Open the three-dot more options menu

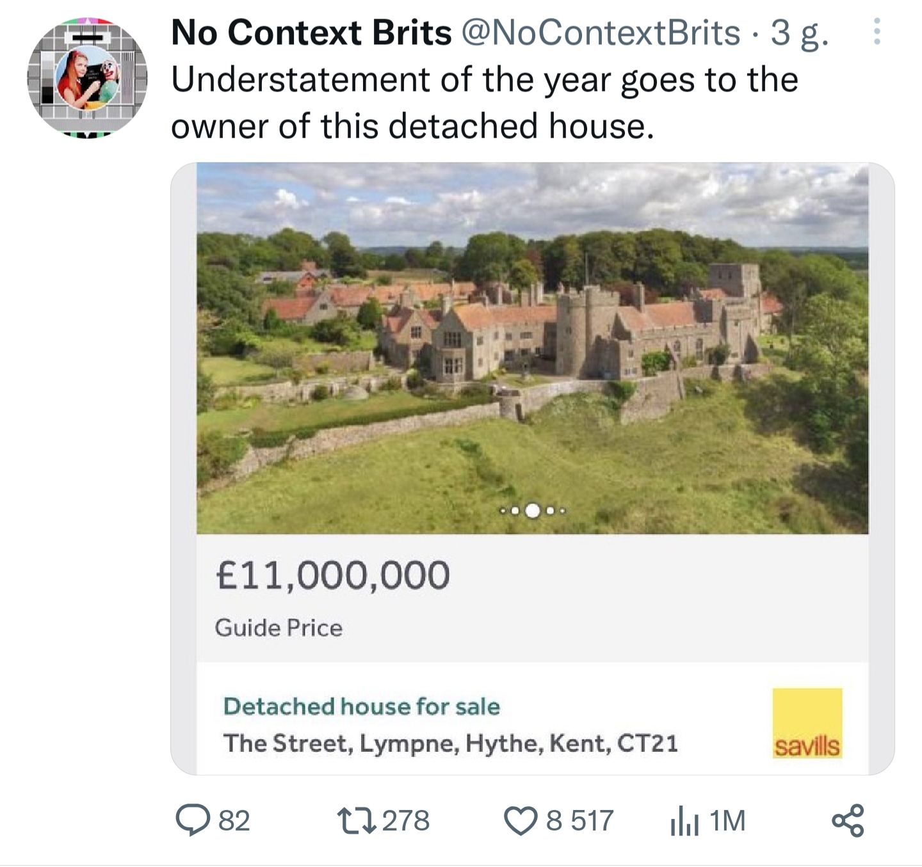(877, 31)
